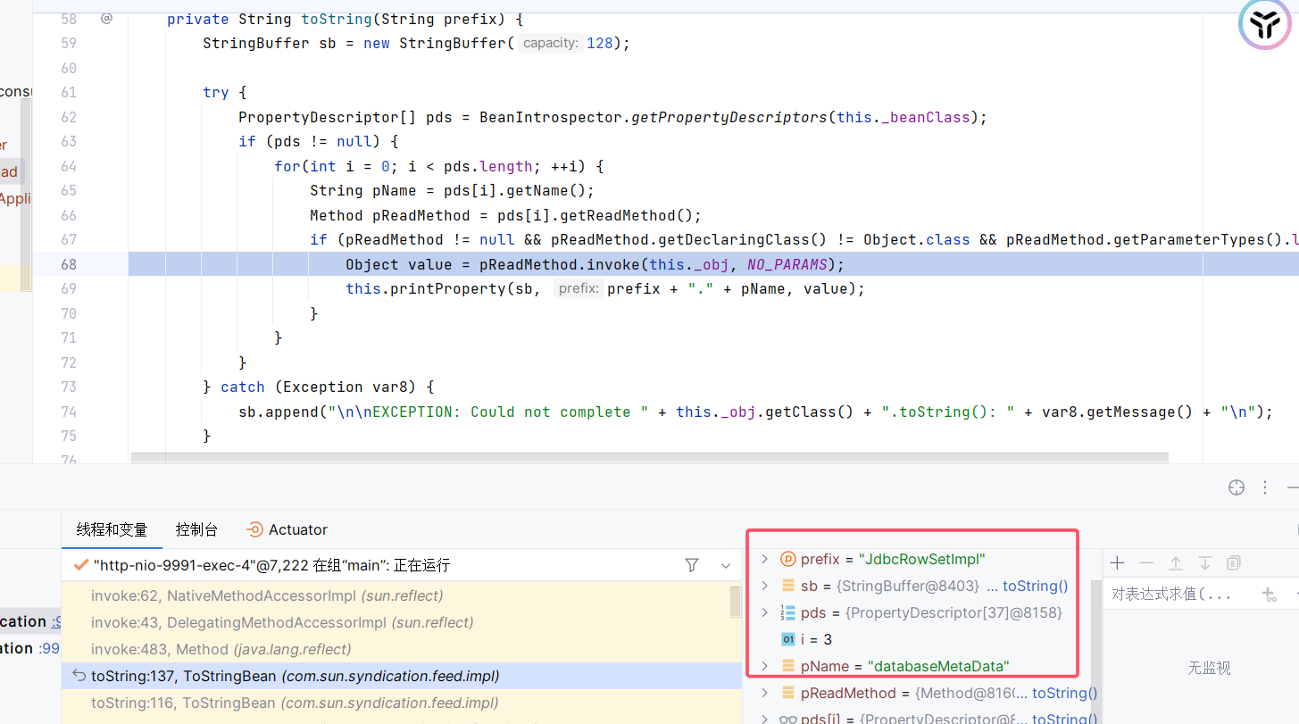Click the frames list vertical scrollbar
The width and height of the screenshot is (1299, 724).
point(736,602)
